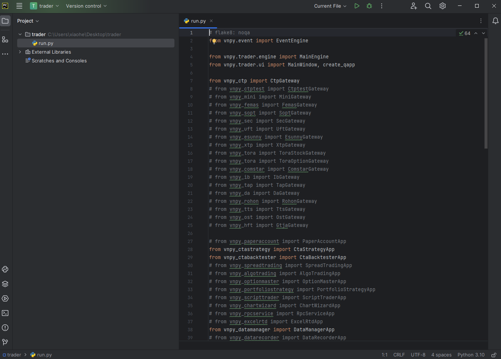Go to next highlighted problem arrow

[x=483, y=33]
